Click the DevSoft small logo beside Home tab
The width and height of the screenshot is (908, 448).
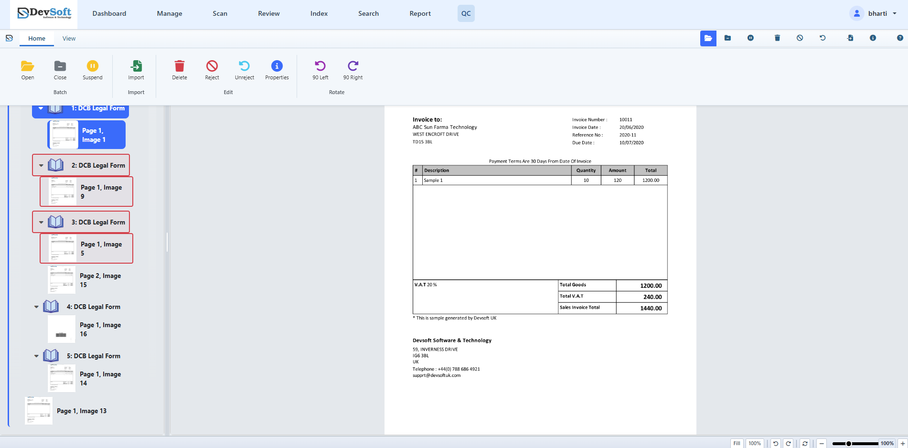(x=9, y=38)
